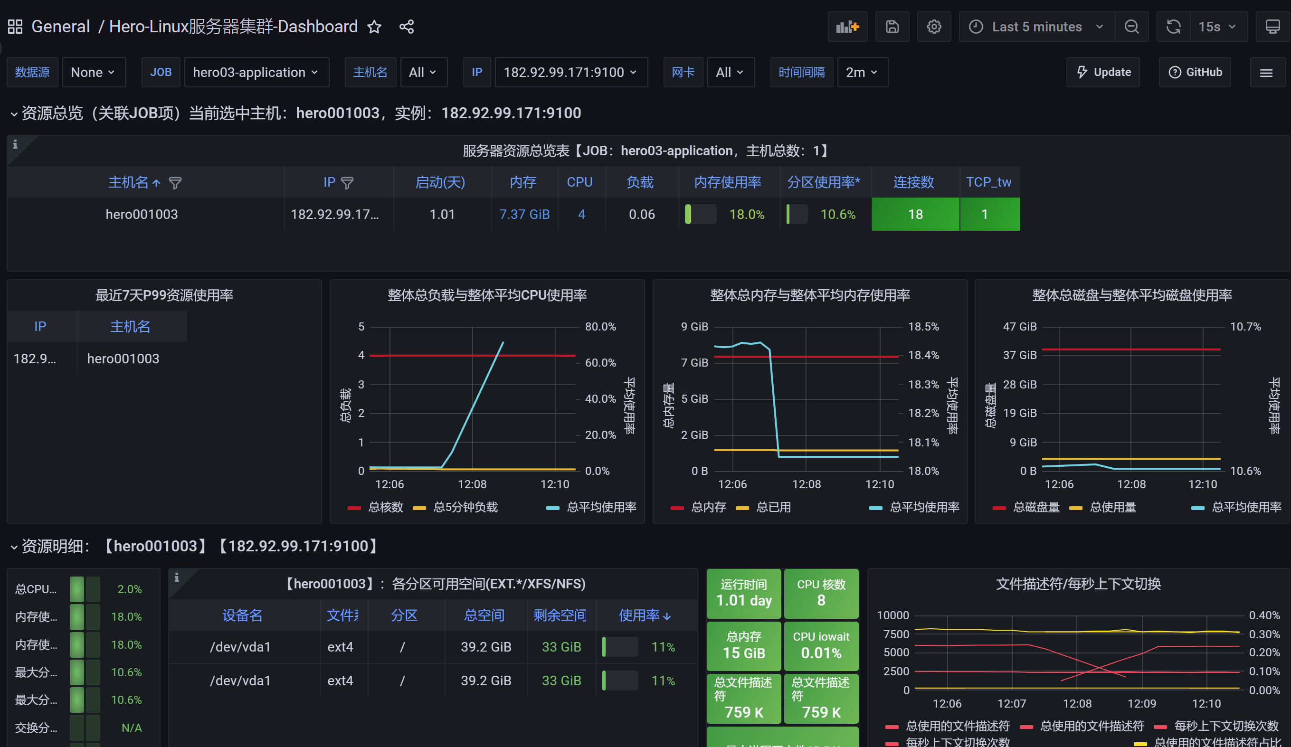Share the dashboard via share icon
Screen dimensions: 1291x747
(407, 27)
